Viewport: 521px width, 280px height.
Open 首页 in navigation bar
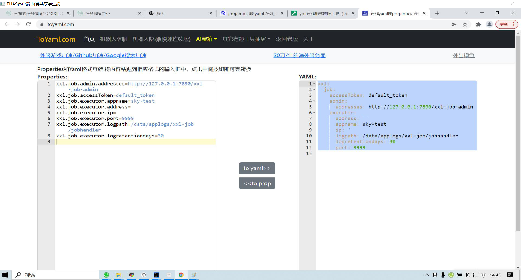pos(89,39)
